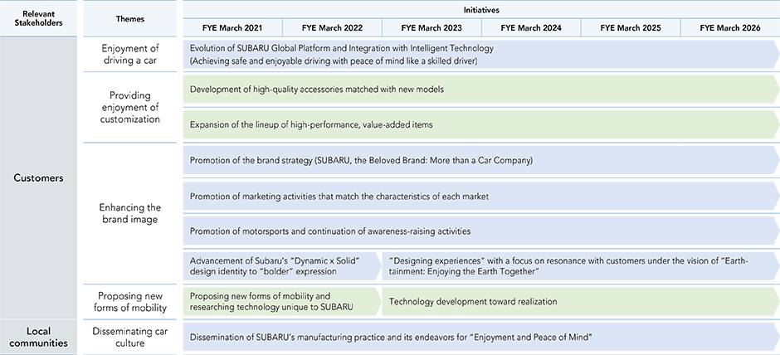780x355 pixels.
Task: Click 'Promotion of the brand strategy' bar
Action: (481, 161)
